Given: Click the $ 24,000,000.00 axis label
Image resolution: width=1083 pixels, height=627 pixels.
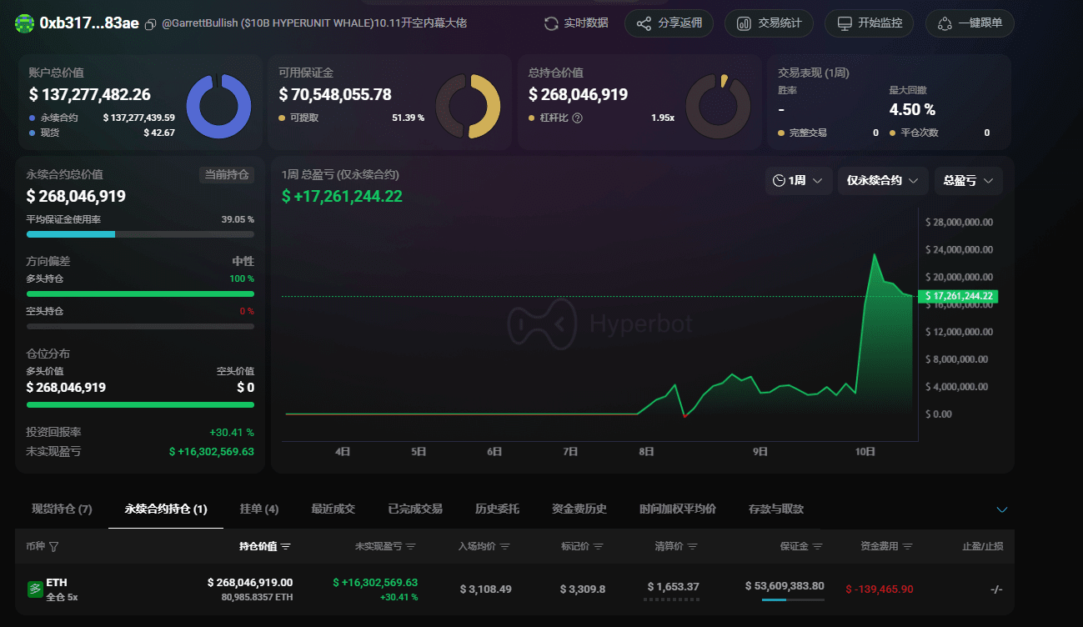Looking at the screenshot, I should tap(960, 249).
